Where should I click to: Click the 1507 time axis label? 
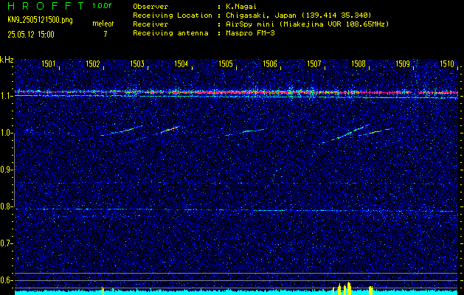(314, 63)
